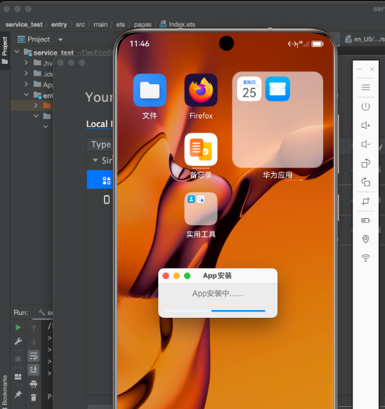This screenshot has height=409, width=385.
Task: Click the wrench icon in Run panel
Action: (x=18, y=341)
